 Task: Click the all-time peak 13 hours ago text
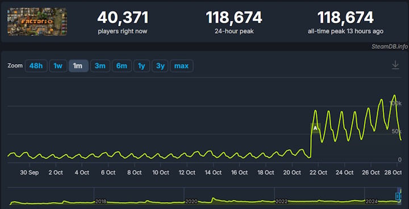tap(345, 31)
